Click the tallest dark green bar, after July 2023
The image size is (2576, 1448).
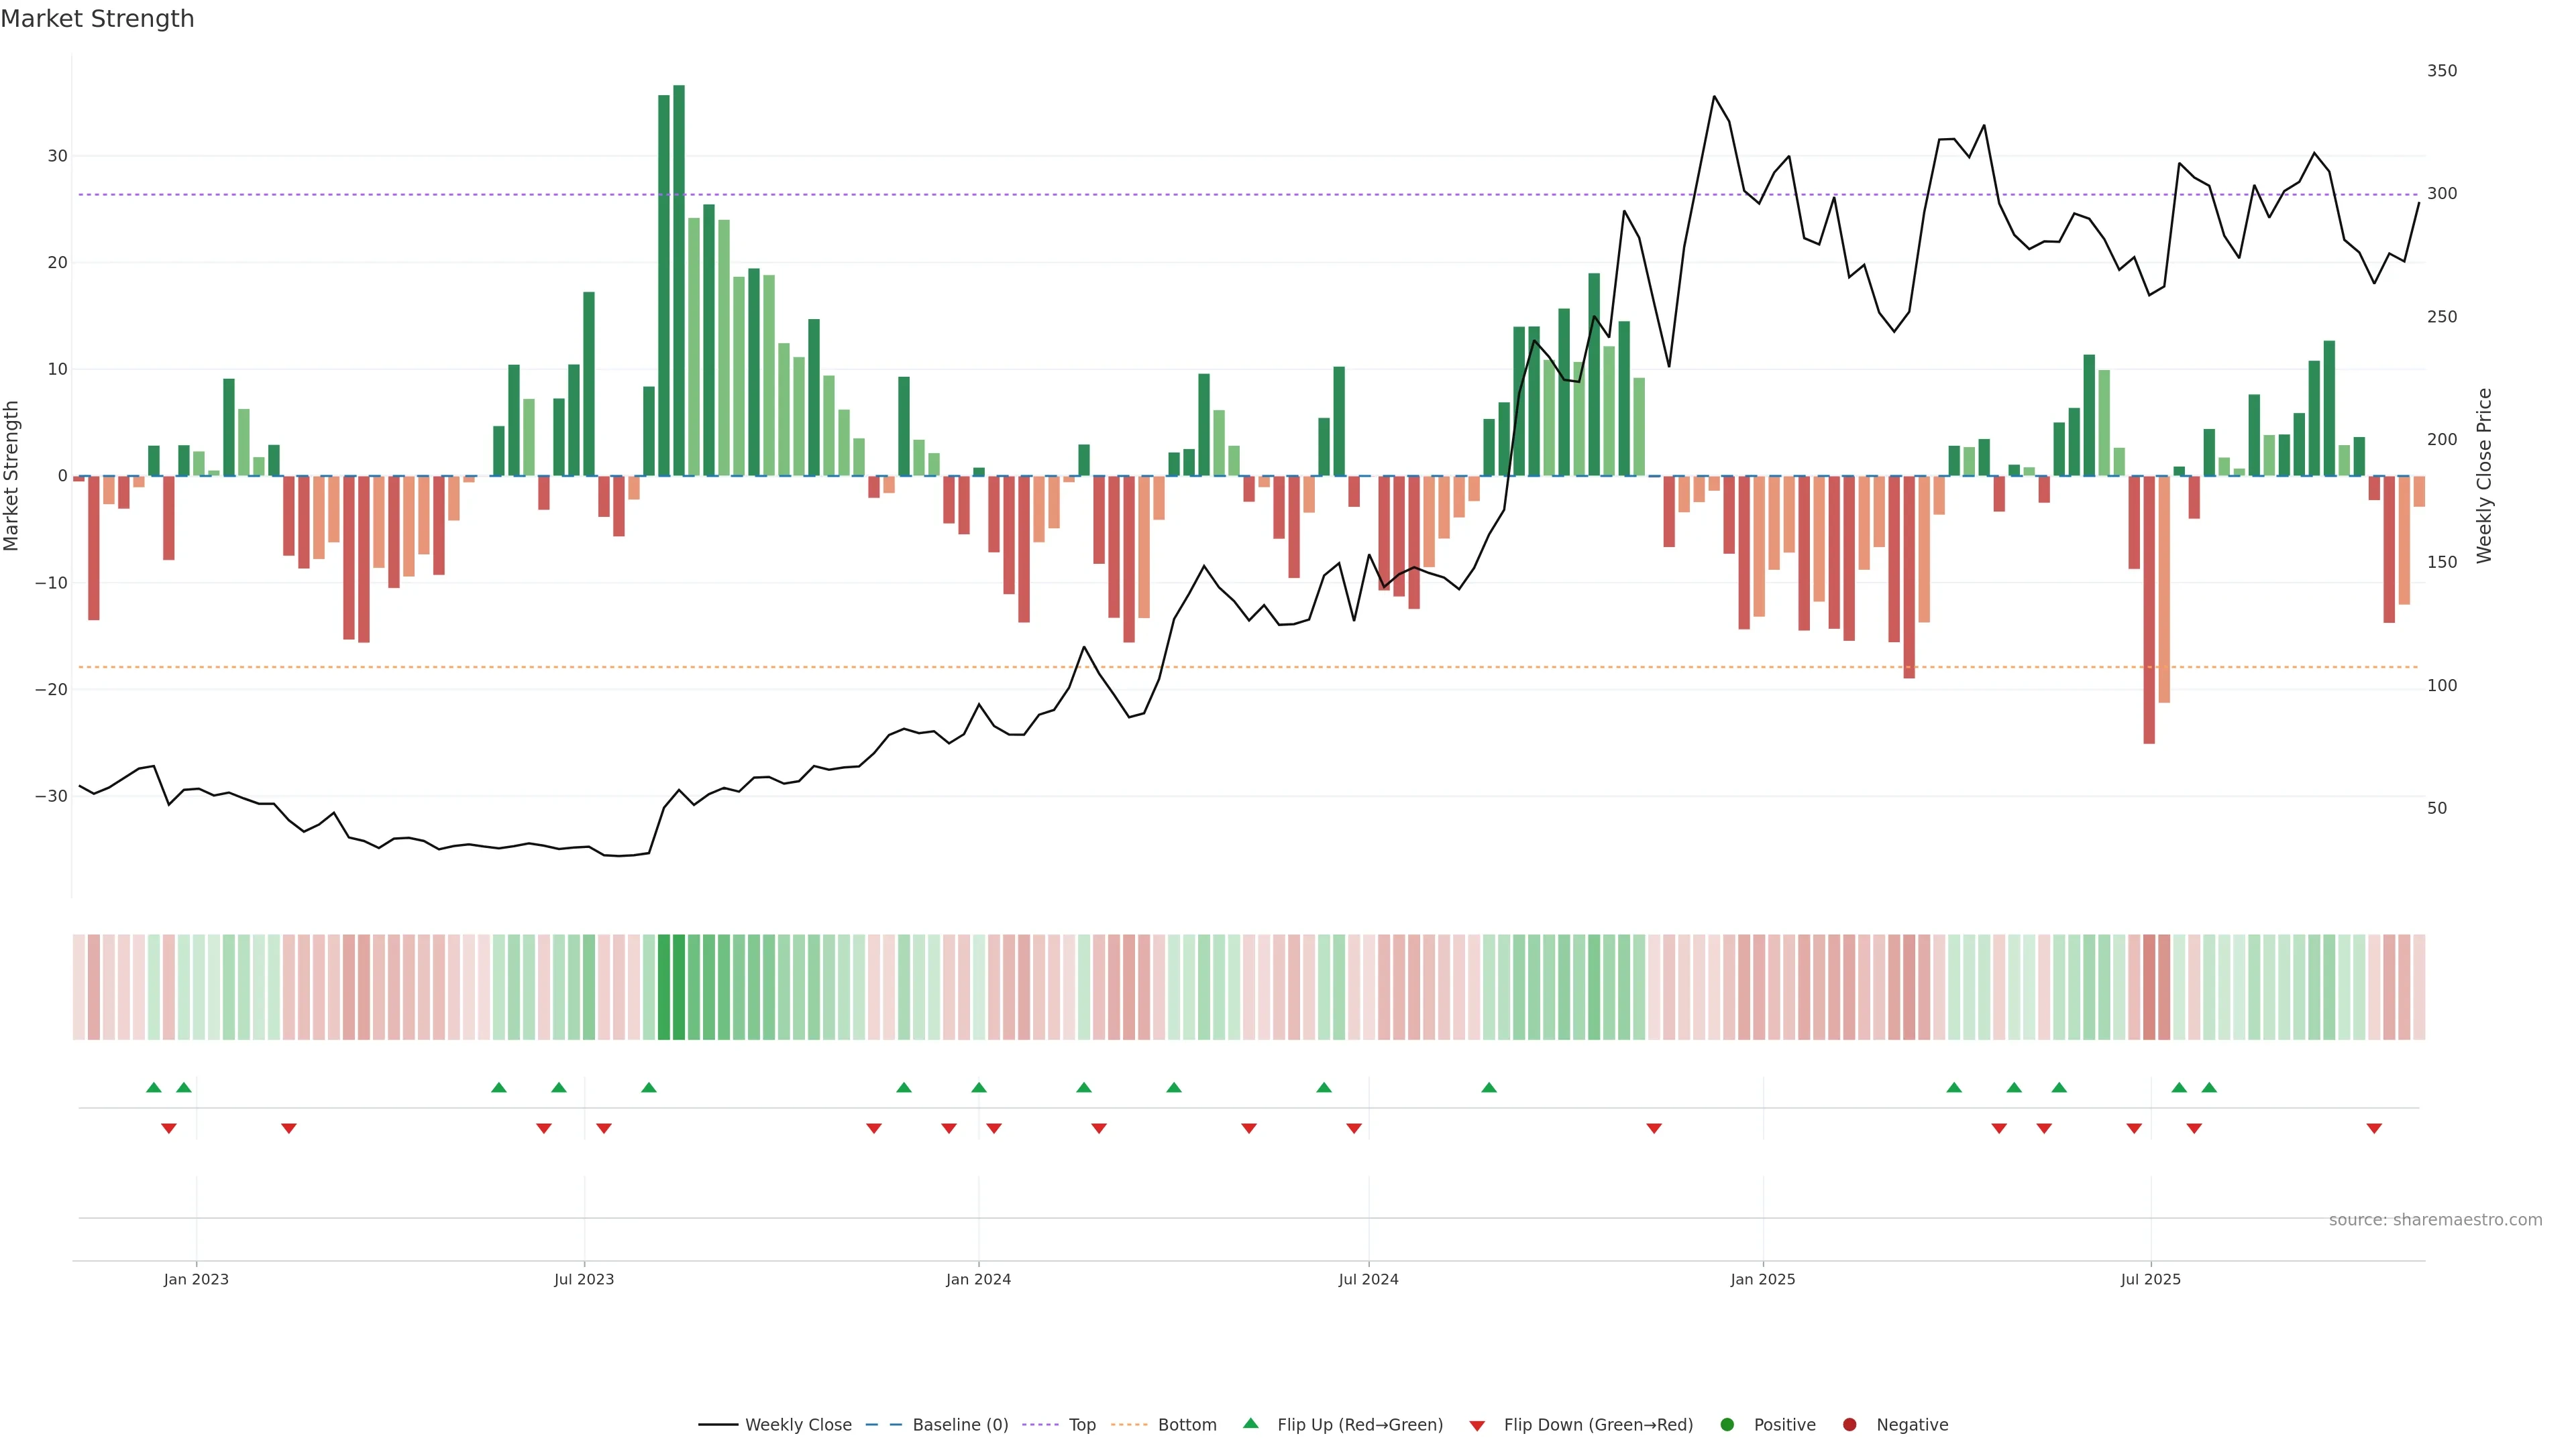pos(679,280)
